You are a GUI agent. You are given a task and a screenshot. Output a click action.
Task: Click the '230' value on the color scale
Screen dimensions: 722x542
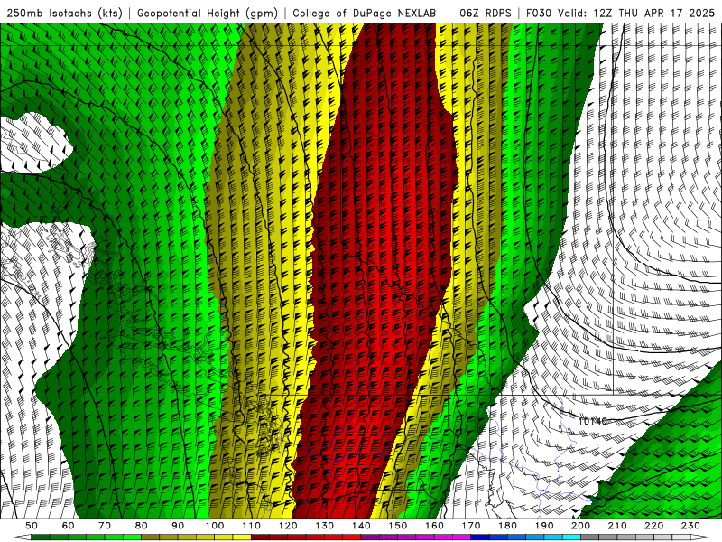[x=690, y=526]
